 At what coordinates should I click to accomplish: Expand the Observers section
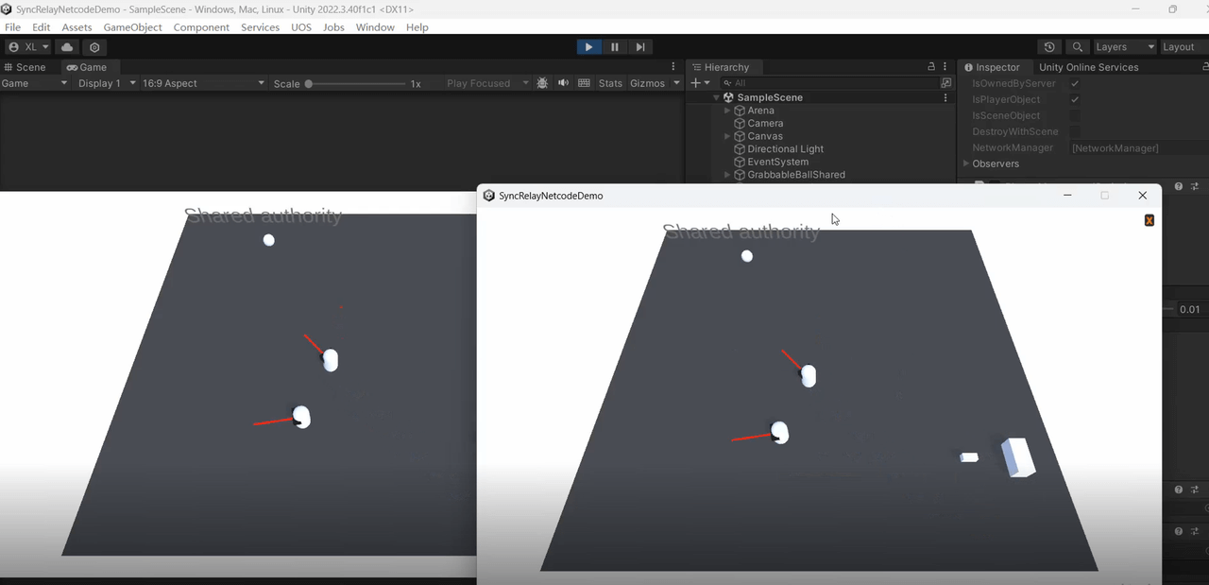[x=966, y=163]
